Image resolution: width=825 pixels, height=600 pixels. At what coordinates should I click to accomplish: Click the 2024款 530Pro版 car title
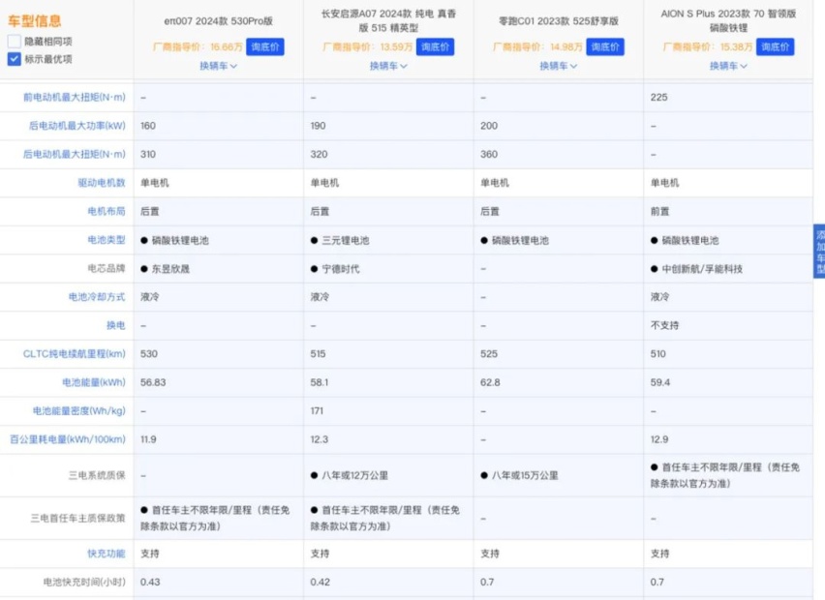(218, 21)
